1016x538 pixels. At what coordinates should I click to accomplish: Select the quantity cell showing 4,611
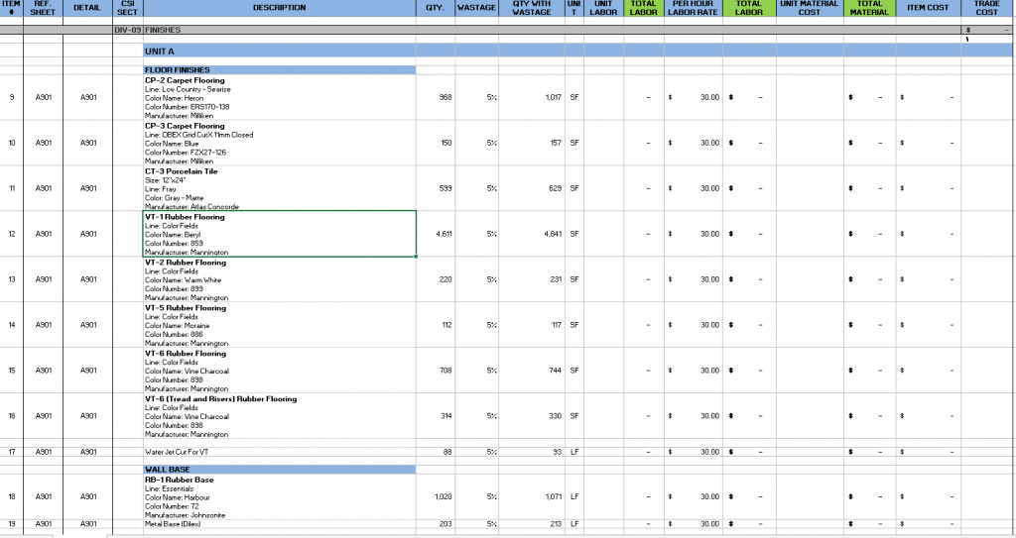coord(444,235)
